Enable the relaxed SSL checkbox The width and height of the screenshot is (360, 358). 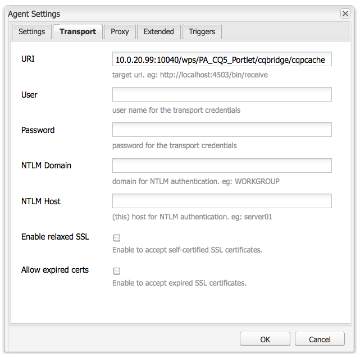pos(117,238)
